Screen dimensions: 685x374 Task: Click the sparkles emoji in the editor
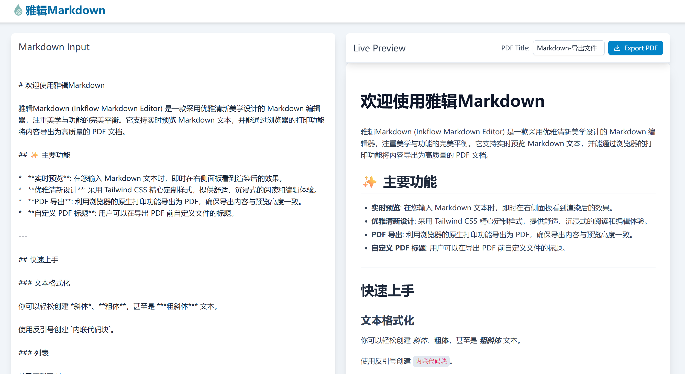pyautogui.click(x=34, y=155)
